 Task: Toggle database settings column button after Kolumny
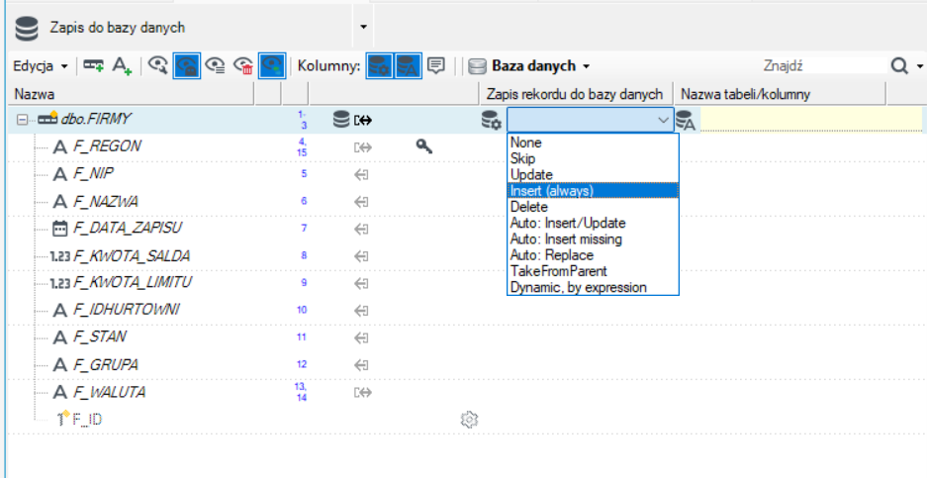pos(379,65)
